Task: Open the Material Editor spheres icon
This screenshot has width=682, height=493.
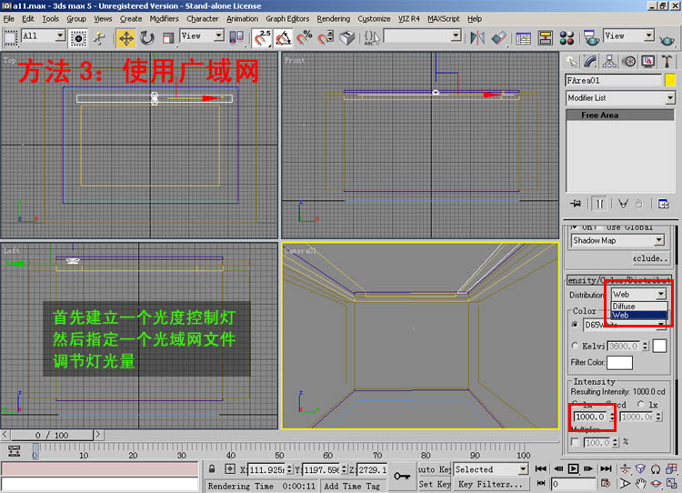Action: pos(567,37)
